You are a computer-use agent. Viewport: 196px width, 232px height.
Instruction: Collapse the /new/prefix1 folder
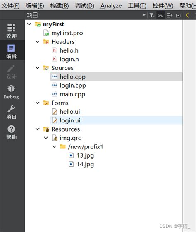pos(55,147)
